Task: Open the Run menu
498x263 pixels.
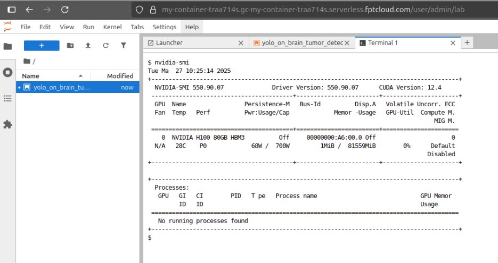Action: [88, 27]
